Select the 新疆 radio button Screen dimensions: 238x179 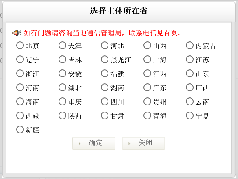tap(20, 130)
